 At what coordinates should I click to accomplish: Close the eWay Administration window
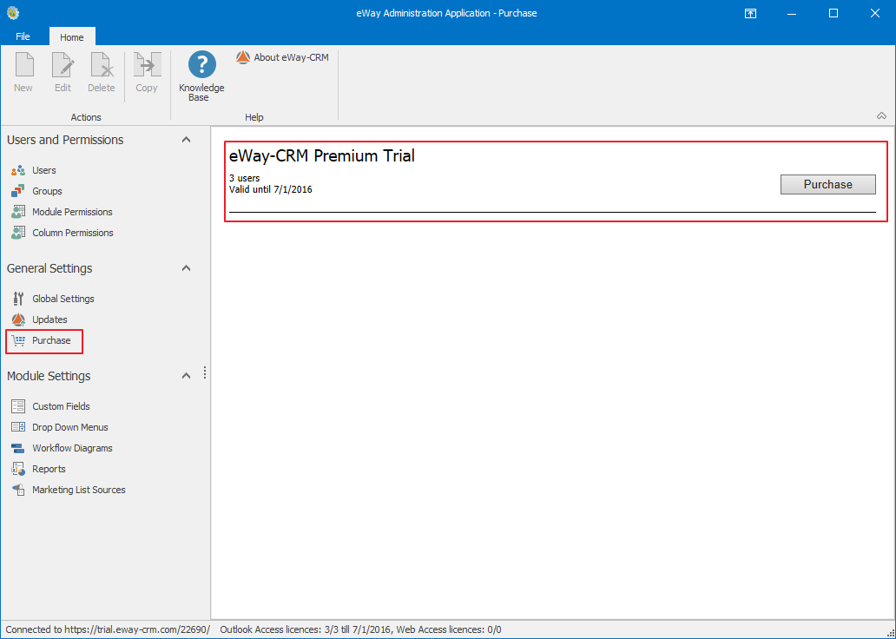coord(875,13)
